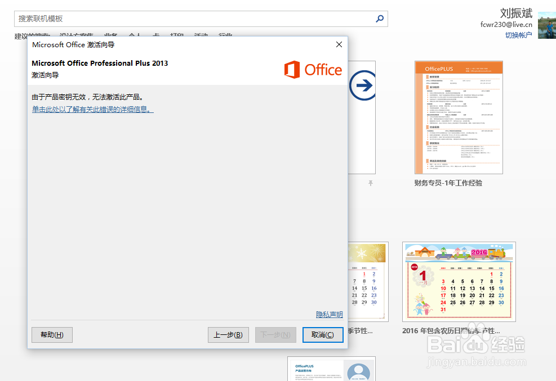The image size is (556, 381).
Task: Click the switch account link 切换帐户
Action: tap(518, 35)
